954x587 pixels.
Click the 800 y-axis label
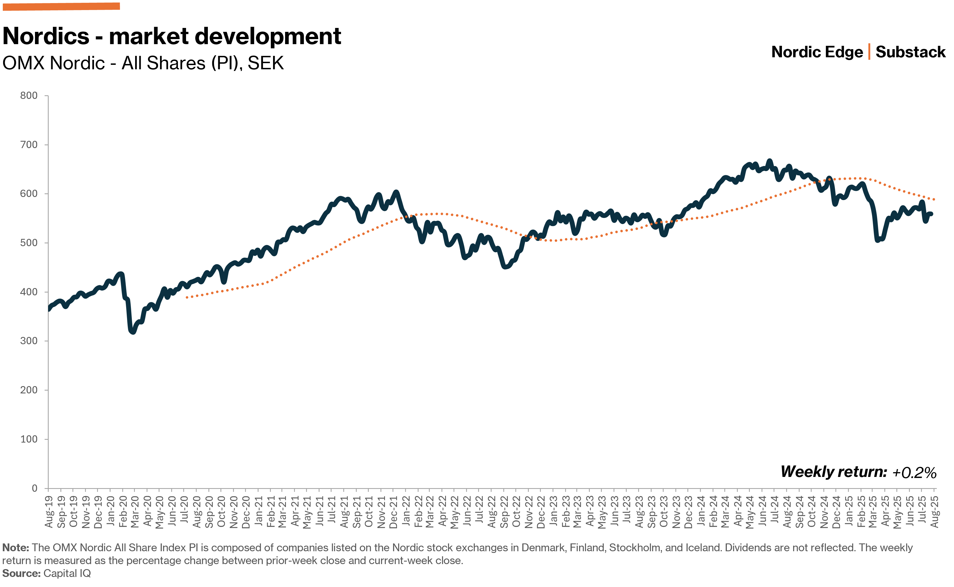click(29, 96)
